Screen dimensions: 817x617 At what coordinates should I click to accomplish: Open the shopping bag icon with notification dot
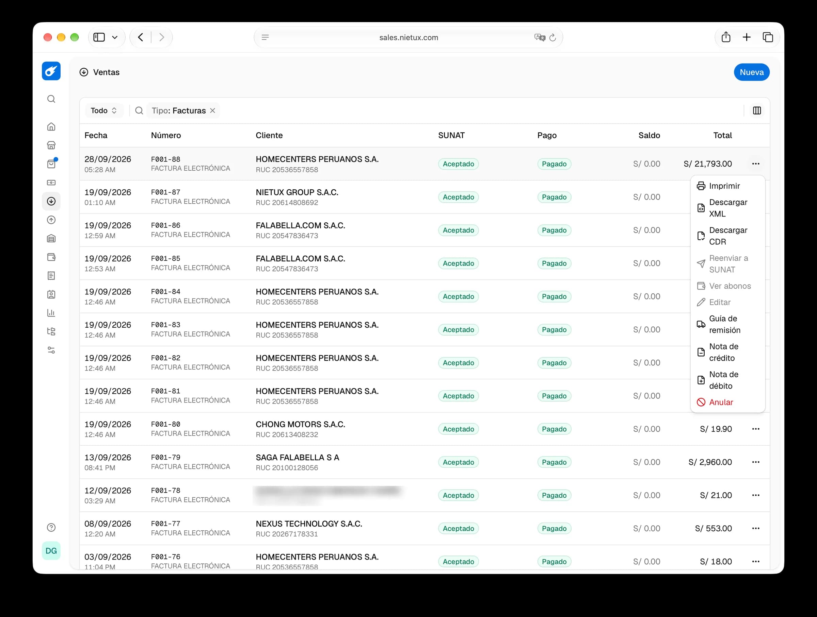(51, 164)
